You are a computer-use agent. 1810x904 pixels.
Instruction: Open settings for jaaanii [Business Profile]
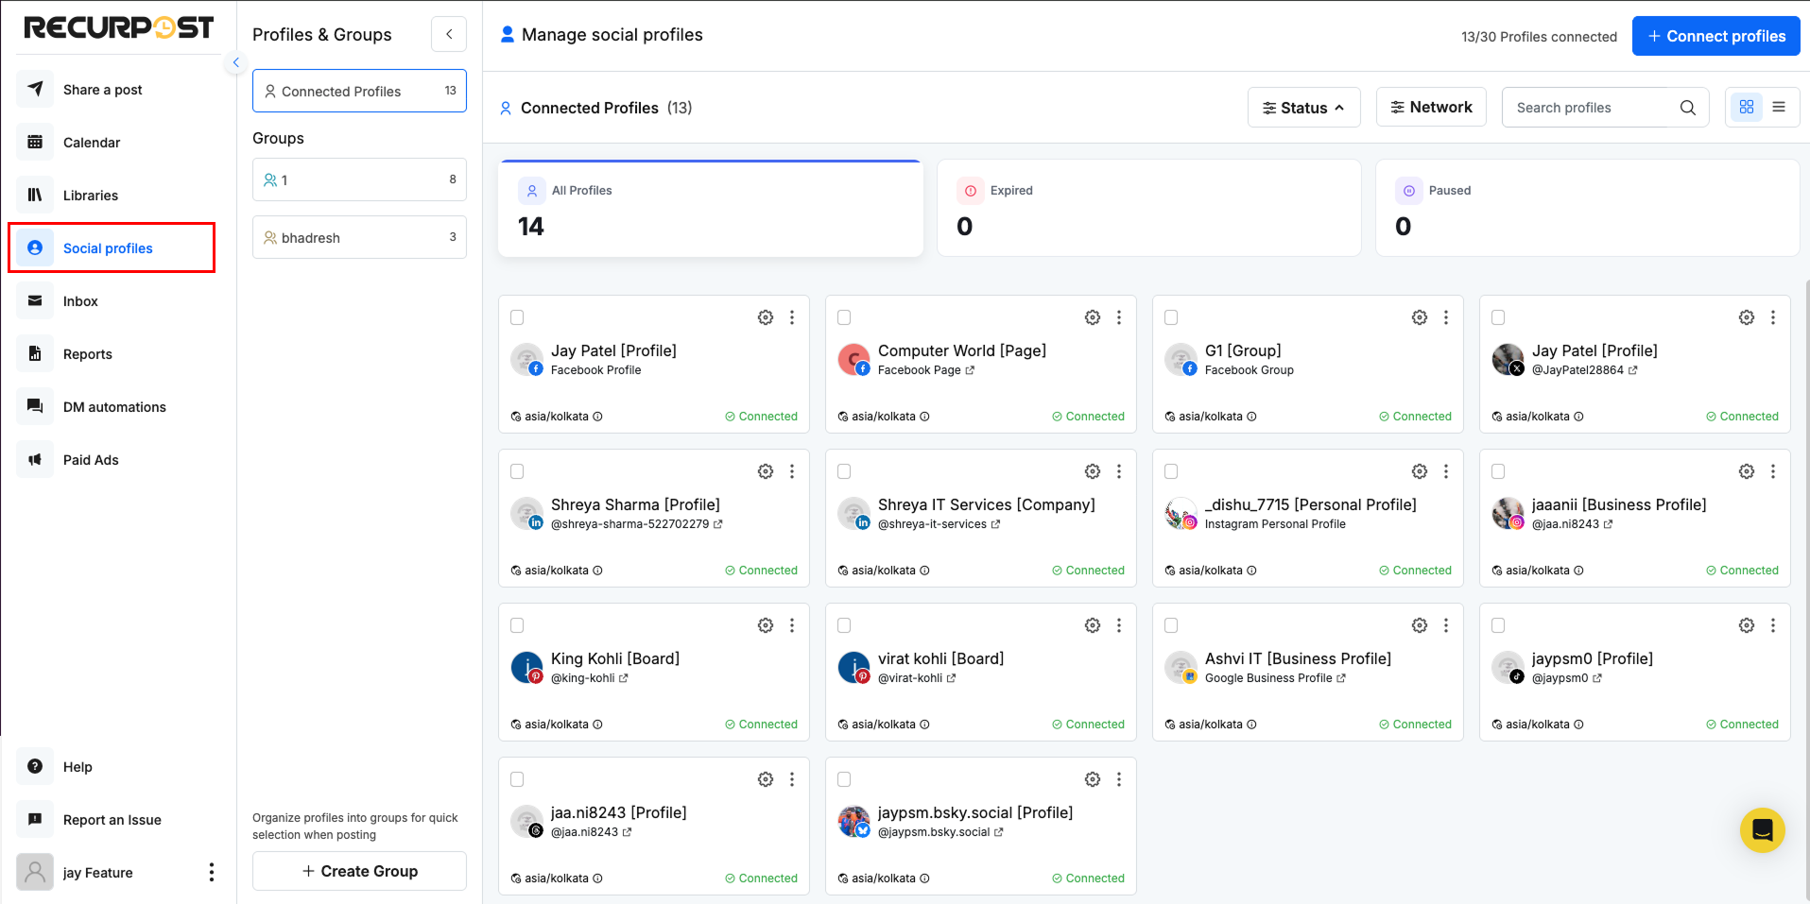pyautogui.click(x=1747, y=471)
